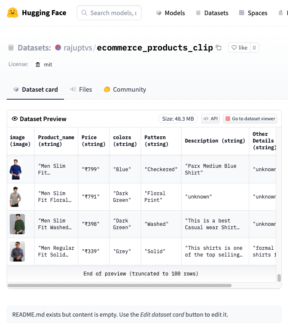Click the heart like button
The image size is (288, 328).
[239, 48]
